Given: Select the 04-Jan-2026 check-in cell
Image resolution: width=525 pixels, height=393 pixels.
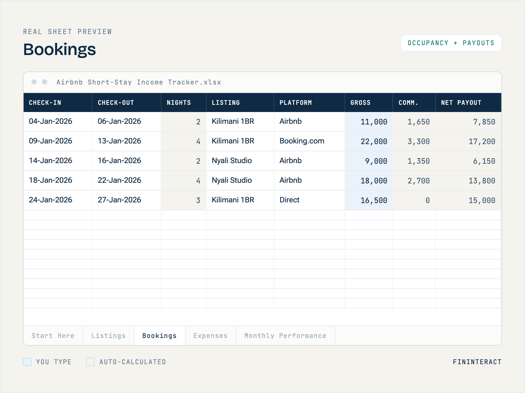Looking at the screenshot, I should click(x=58, y=122).
